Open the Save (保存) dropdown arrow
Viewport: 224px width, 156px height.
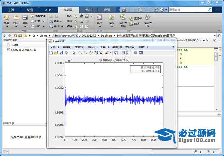[25, 27]
